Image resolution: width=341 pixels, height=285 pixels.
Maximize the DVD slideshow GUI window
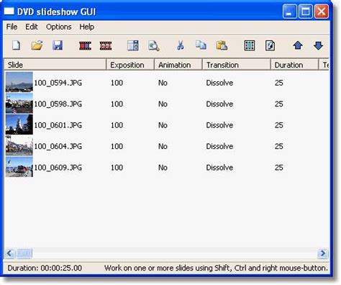306,12
